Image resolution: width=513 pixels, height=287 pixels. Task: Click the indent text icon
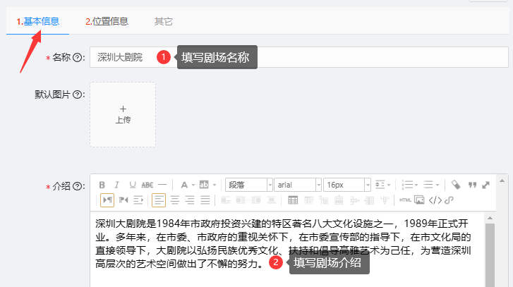[x=138, y=200]
